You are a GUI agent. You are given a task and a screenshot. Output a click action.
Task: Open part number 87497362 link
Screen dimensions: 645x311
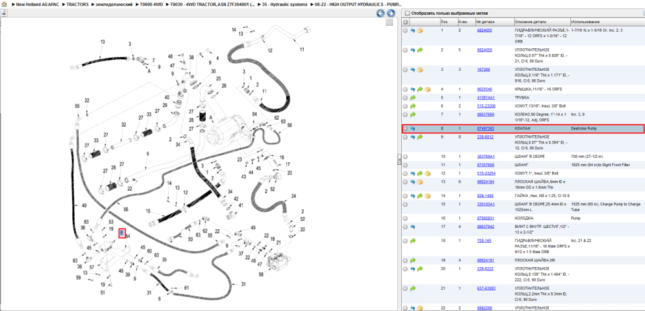pyautogui.click(x=486, y=129)
